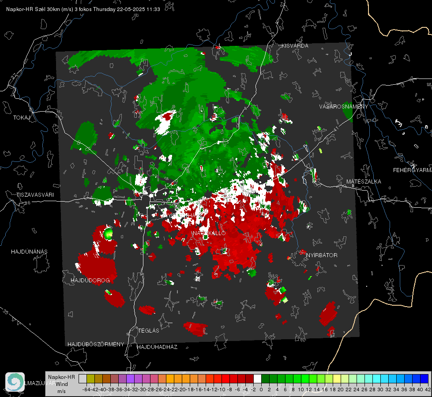Select the dark red swatch between -4 and -2
Screen dimensions: 432x397
pos(249,378)
